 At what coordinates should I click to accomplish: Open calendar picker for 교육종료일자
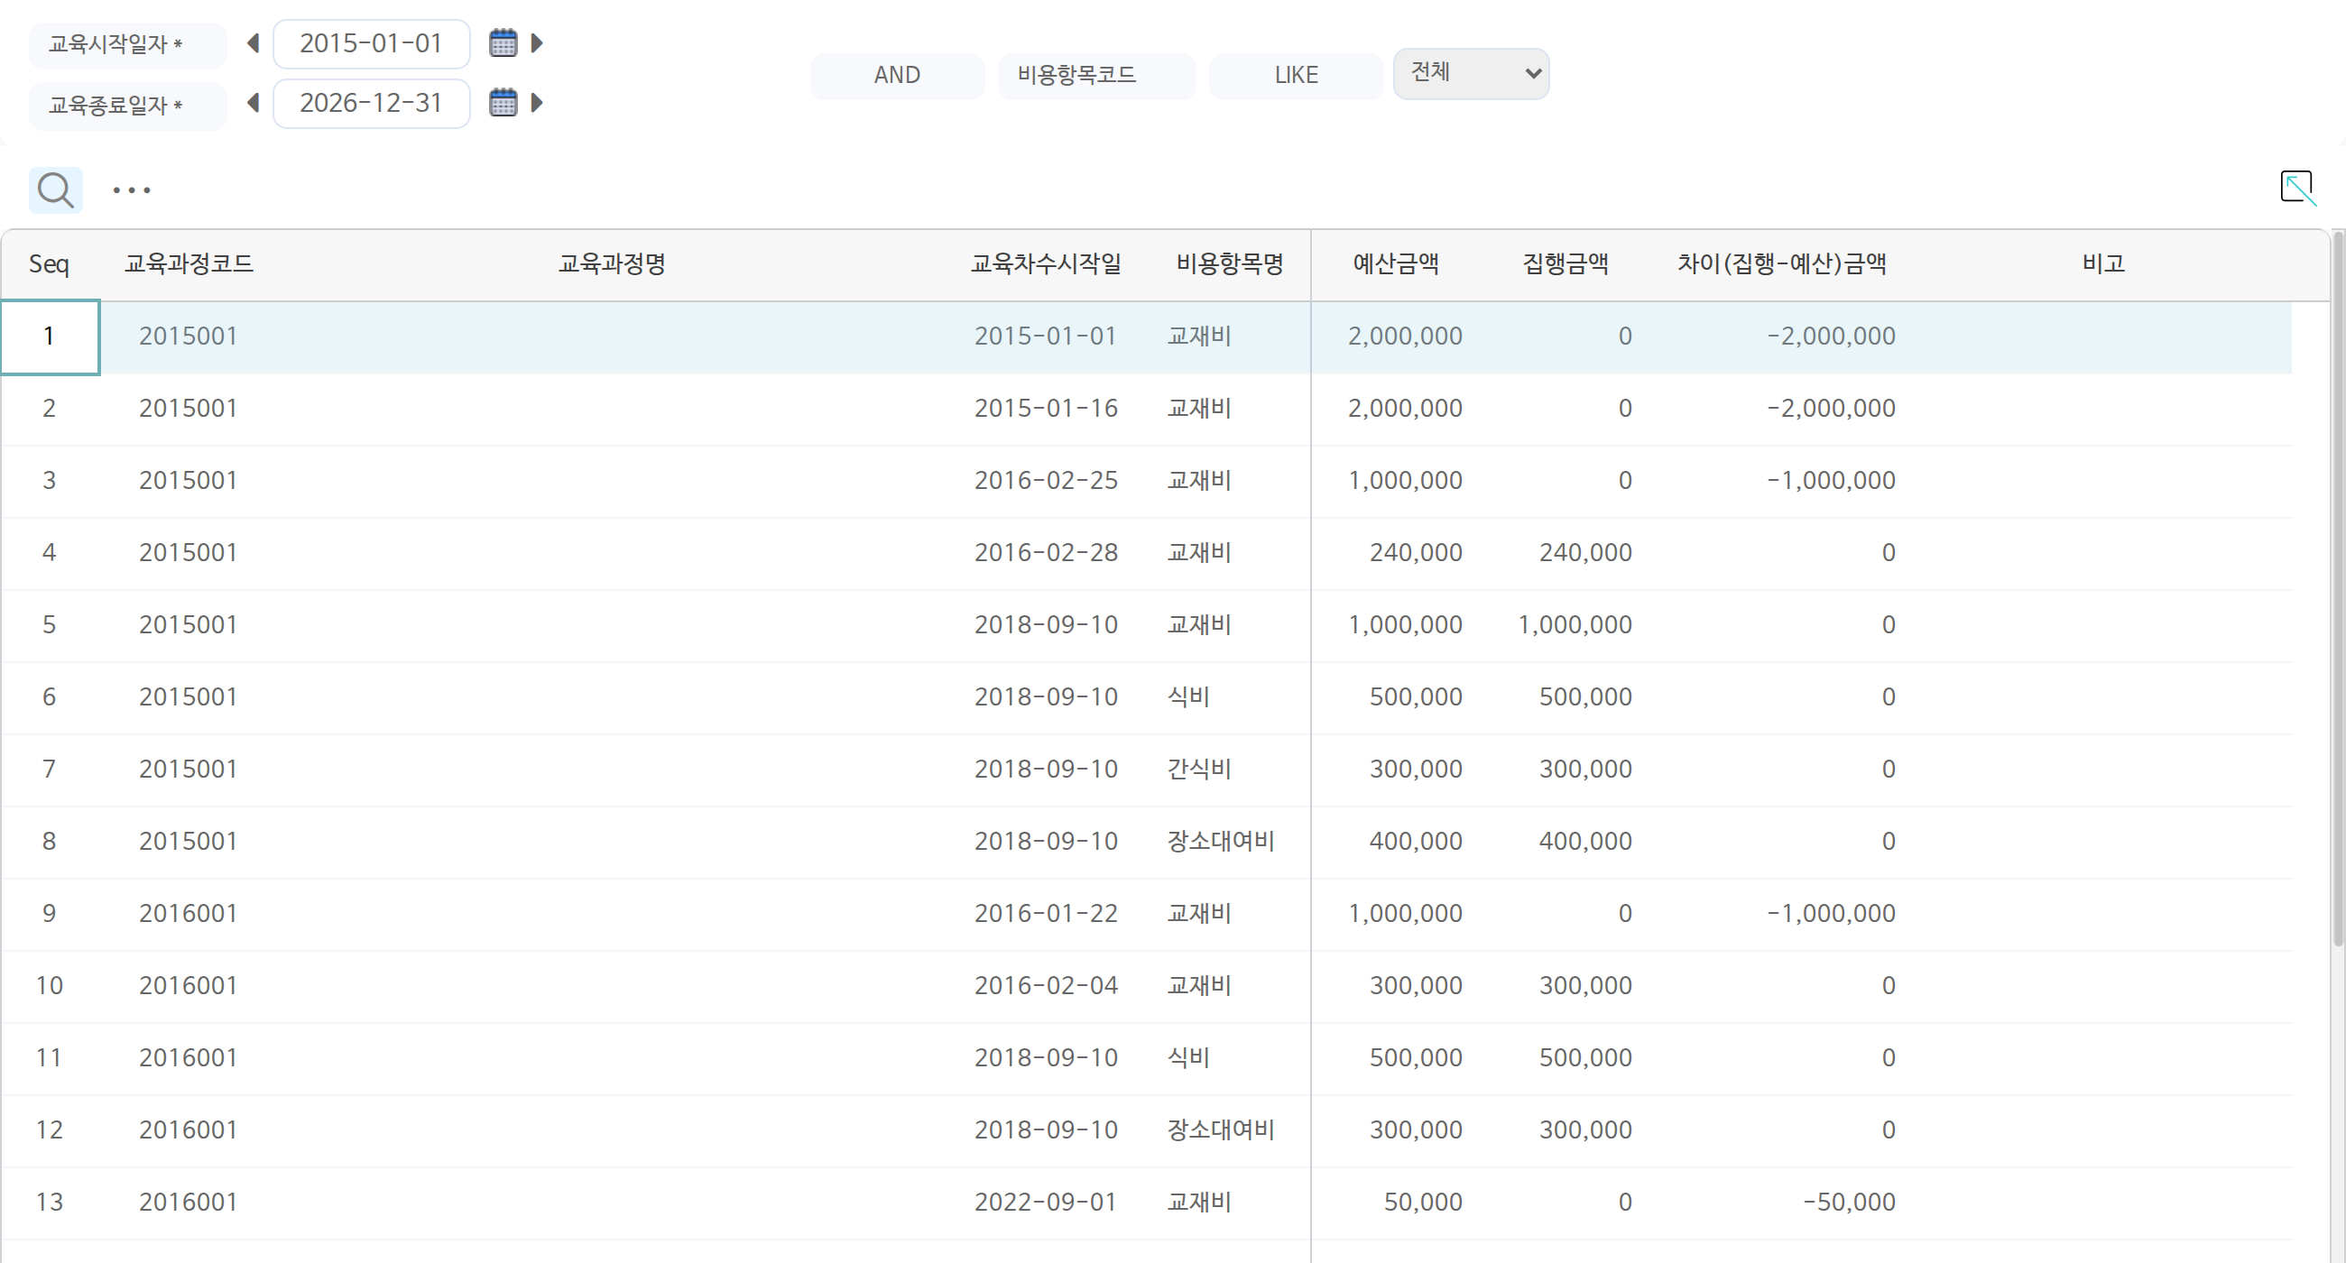(x=503, y=102)
